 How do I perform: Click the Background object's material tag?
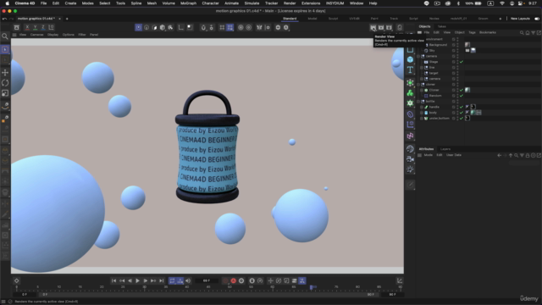coord(467,45)
